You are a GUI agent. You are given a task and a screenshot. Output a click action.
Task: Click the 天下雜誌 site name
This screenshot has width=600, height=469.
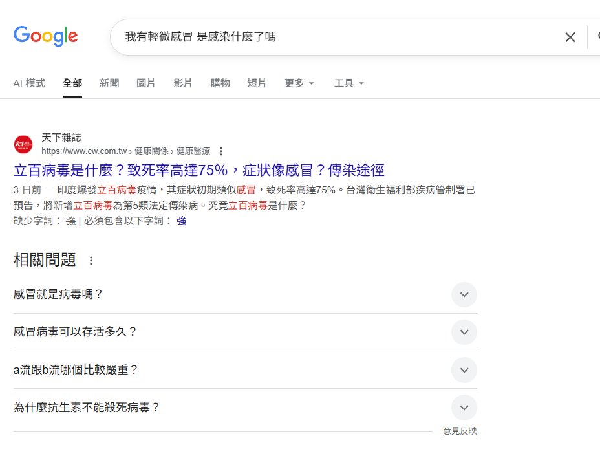pyautogui.click(x=61, y=137)
